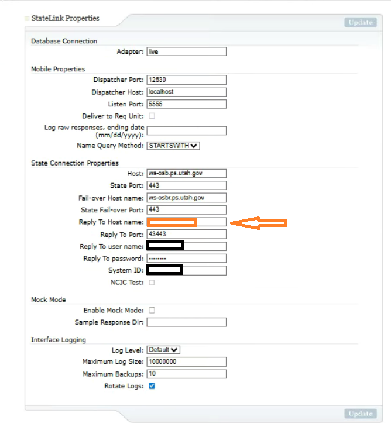The height and width of the screenshot is (427, 391).
Task: Click the StateLink Properties panel icon
Action: [x=27, y=19]
